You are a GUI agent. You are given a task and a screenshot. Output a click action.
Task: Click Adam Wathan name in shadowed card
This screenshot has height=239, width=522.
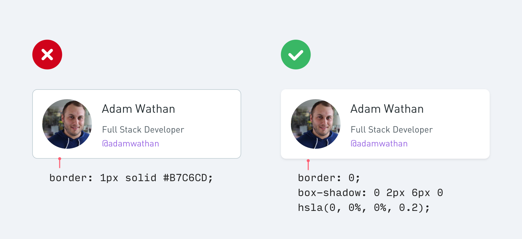pos(387,109)
